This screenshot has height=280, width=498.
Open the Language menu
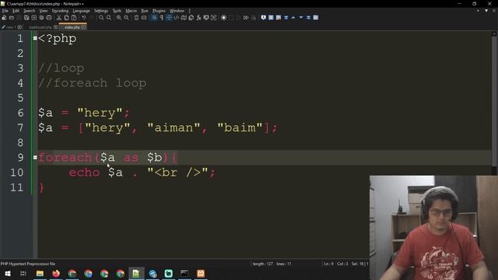point(81,11)
